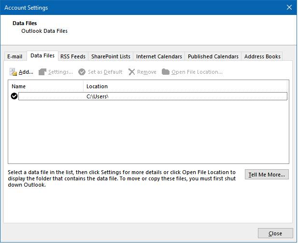Click the Name column header
This screenshot has width=298, height=244.
(x=45, y=86)
